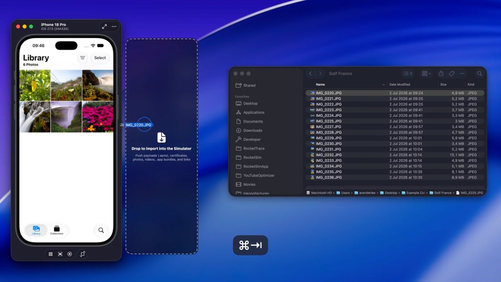Select file IMG_0223.JPG
501x282 pixels.
[x=395, y=110]
